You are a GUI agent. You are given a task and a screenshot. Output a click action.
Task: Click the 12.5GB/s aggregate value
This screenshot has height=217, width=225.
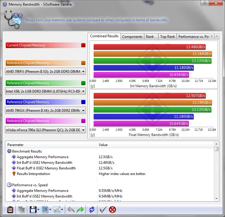[x=105, y=157]
